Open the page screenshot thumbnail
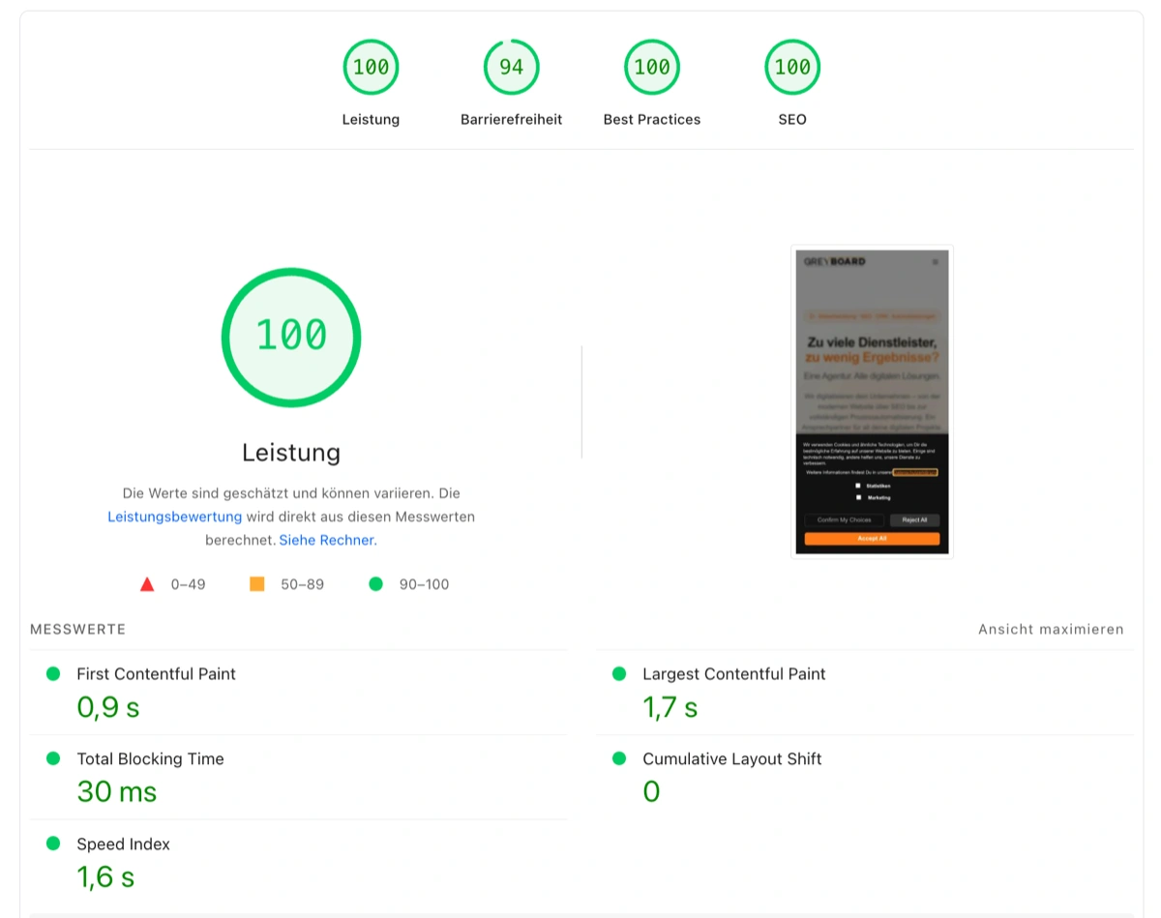This screenshot has width=1161, height=918. [x=872, y=401]
